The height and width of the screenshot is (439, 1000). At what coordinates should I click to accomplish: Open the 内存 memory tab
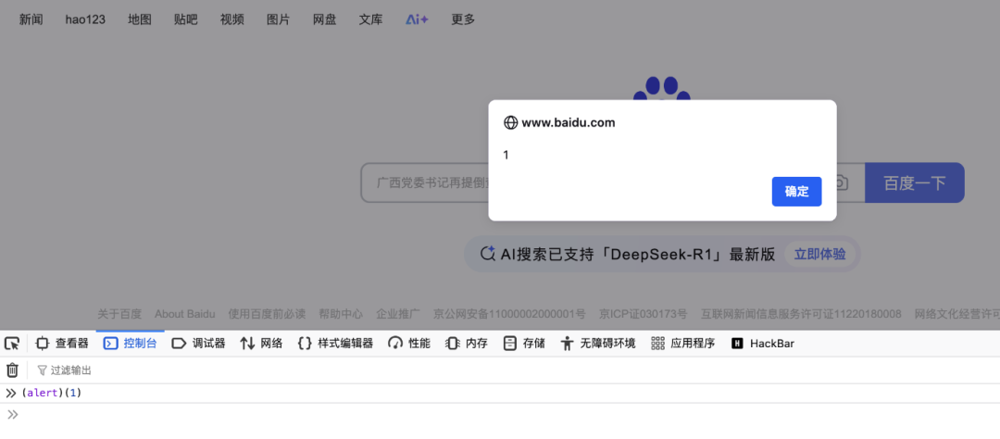466,344
